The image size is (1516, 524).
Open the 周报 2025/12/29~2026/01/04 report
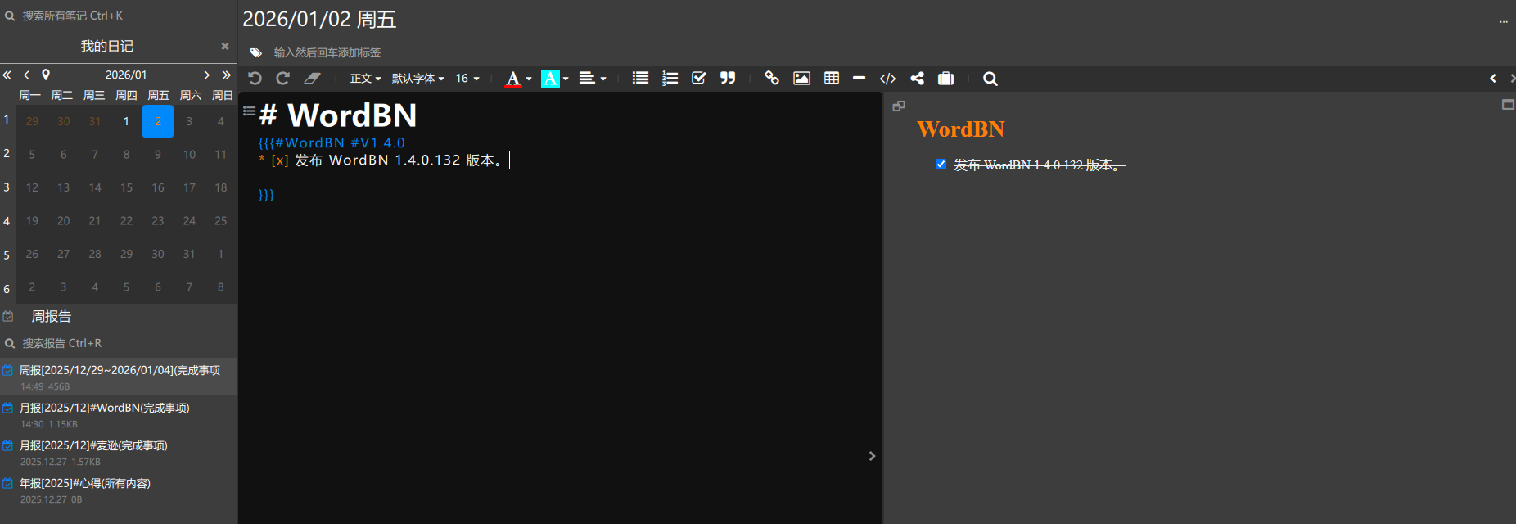pos(120,371)
